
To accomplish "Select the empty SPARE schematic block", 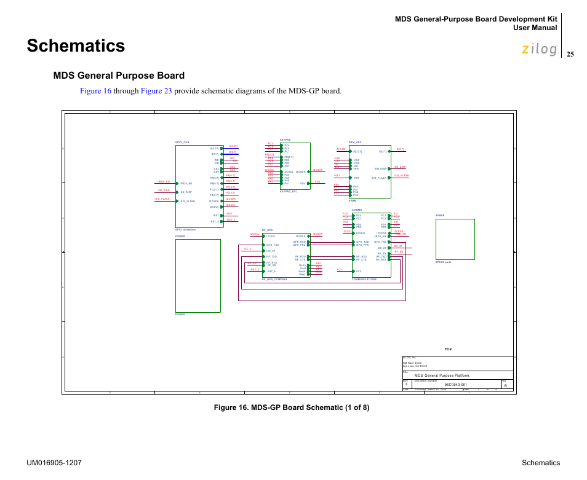I will 455,239.
